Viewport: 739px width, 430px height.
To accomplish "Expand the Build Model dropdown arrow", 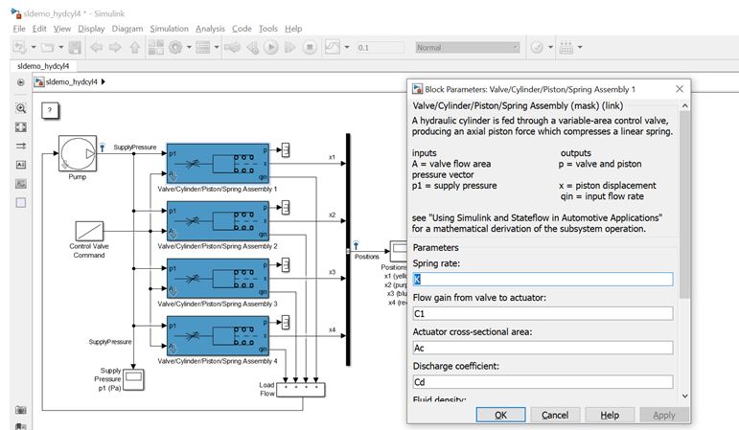I will coord(580,47).
